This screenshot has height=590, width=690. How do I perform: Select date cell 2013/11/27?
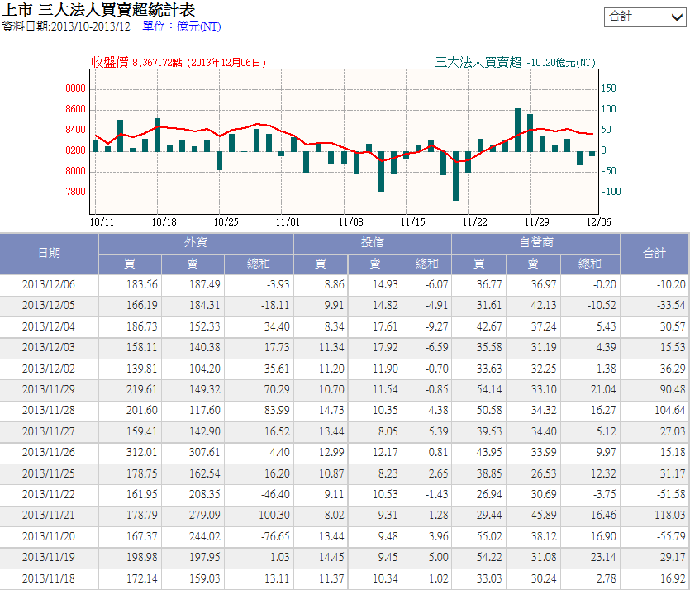49,431
